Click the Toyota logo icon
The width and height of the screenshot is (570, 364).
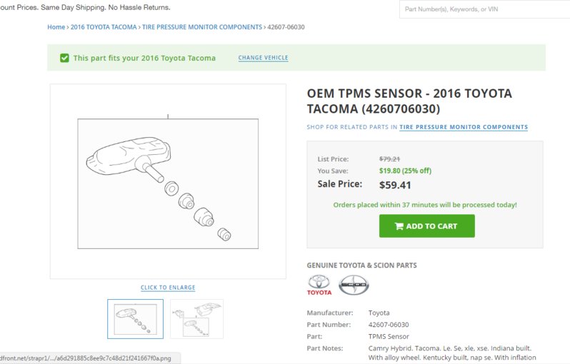(319, 285)
